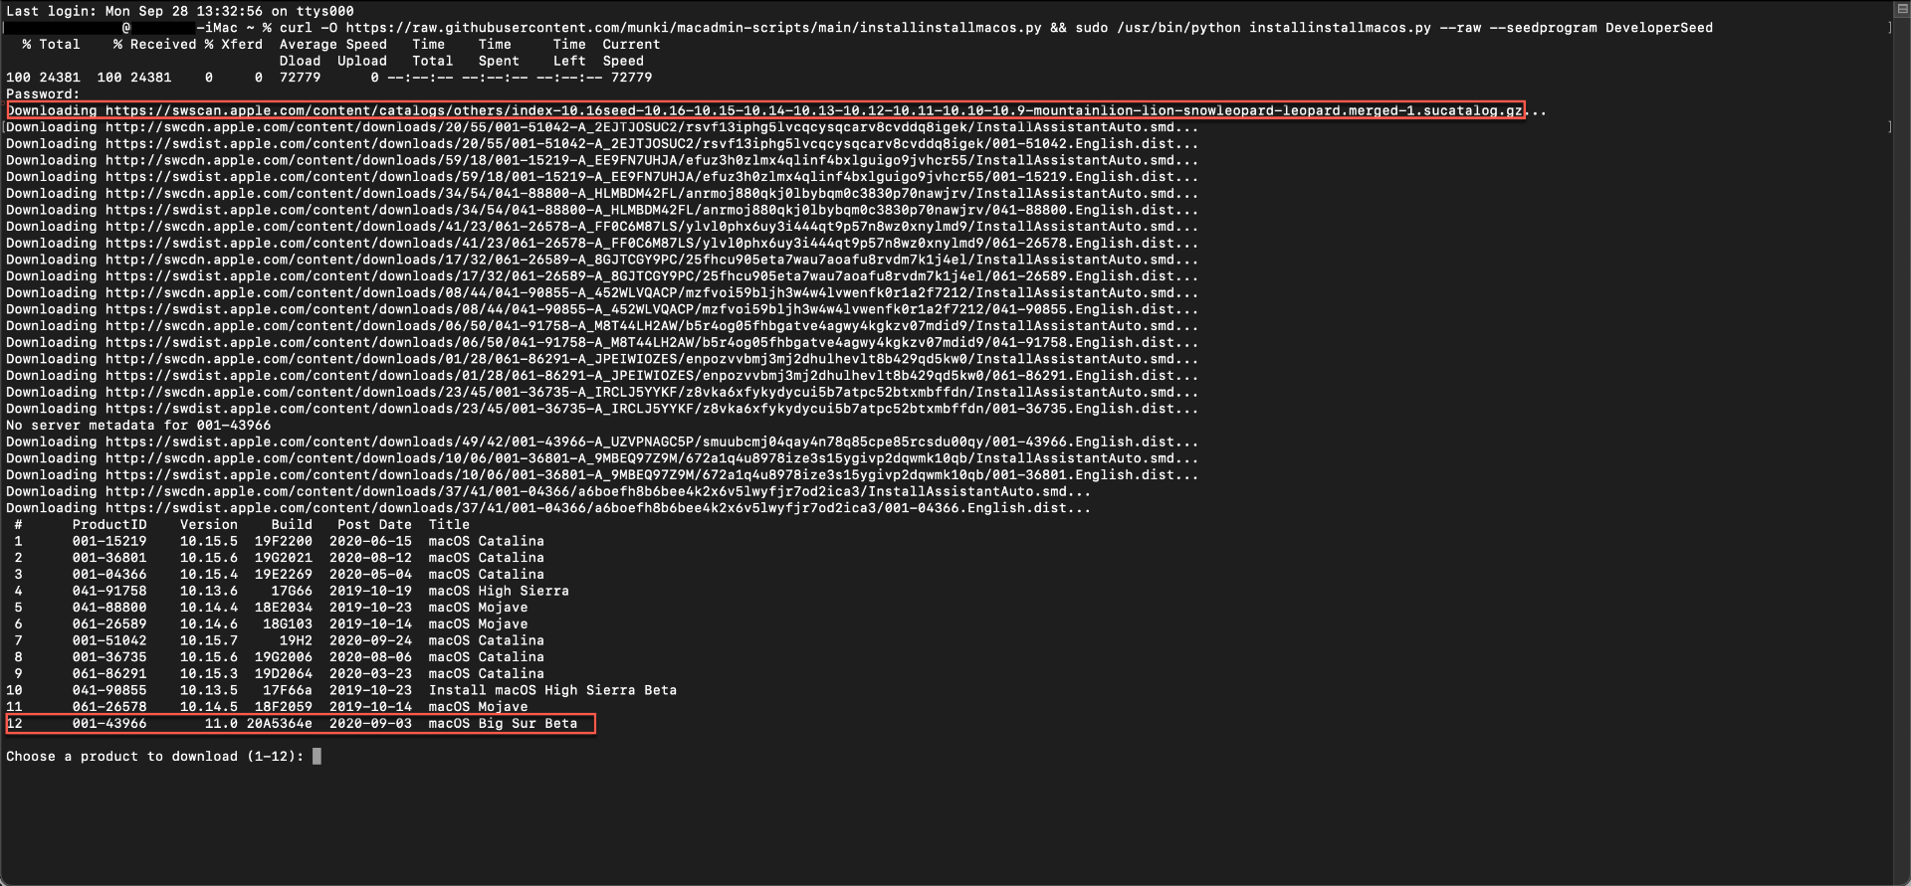Click the 'macOS Big Sur Beta' title
The image size is (1911, 886).
(x=503, y=724)
